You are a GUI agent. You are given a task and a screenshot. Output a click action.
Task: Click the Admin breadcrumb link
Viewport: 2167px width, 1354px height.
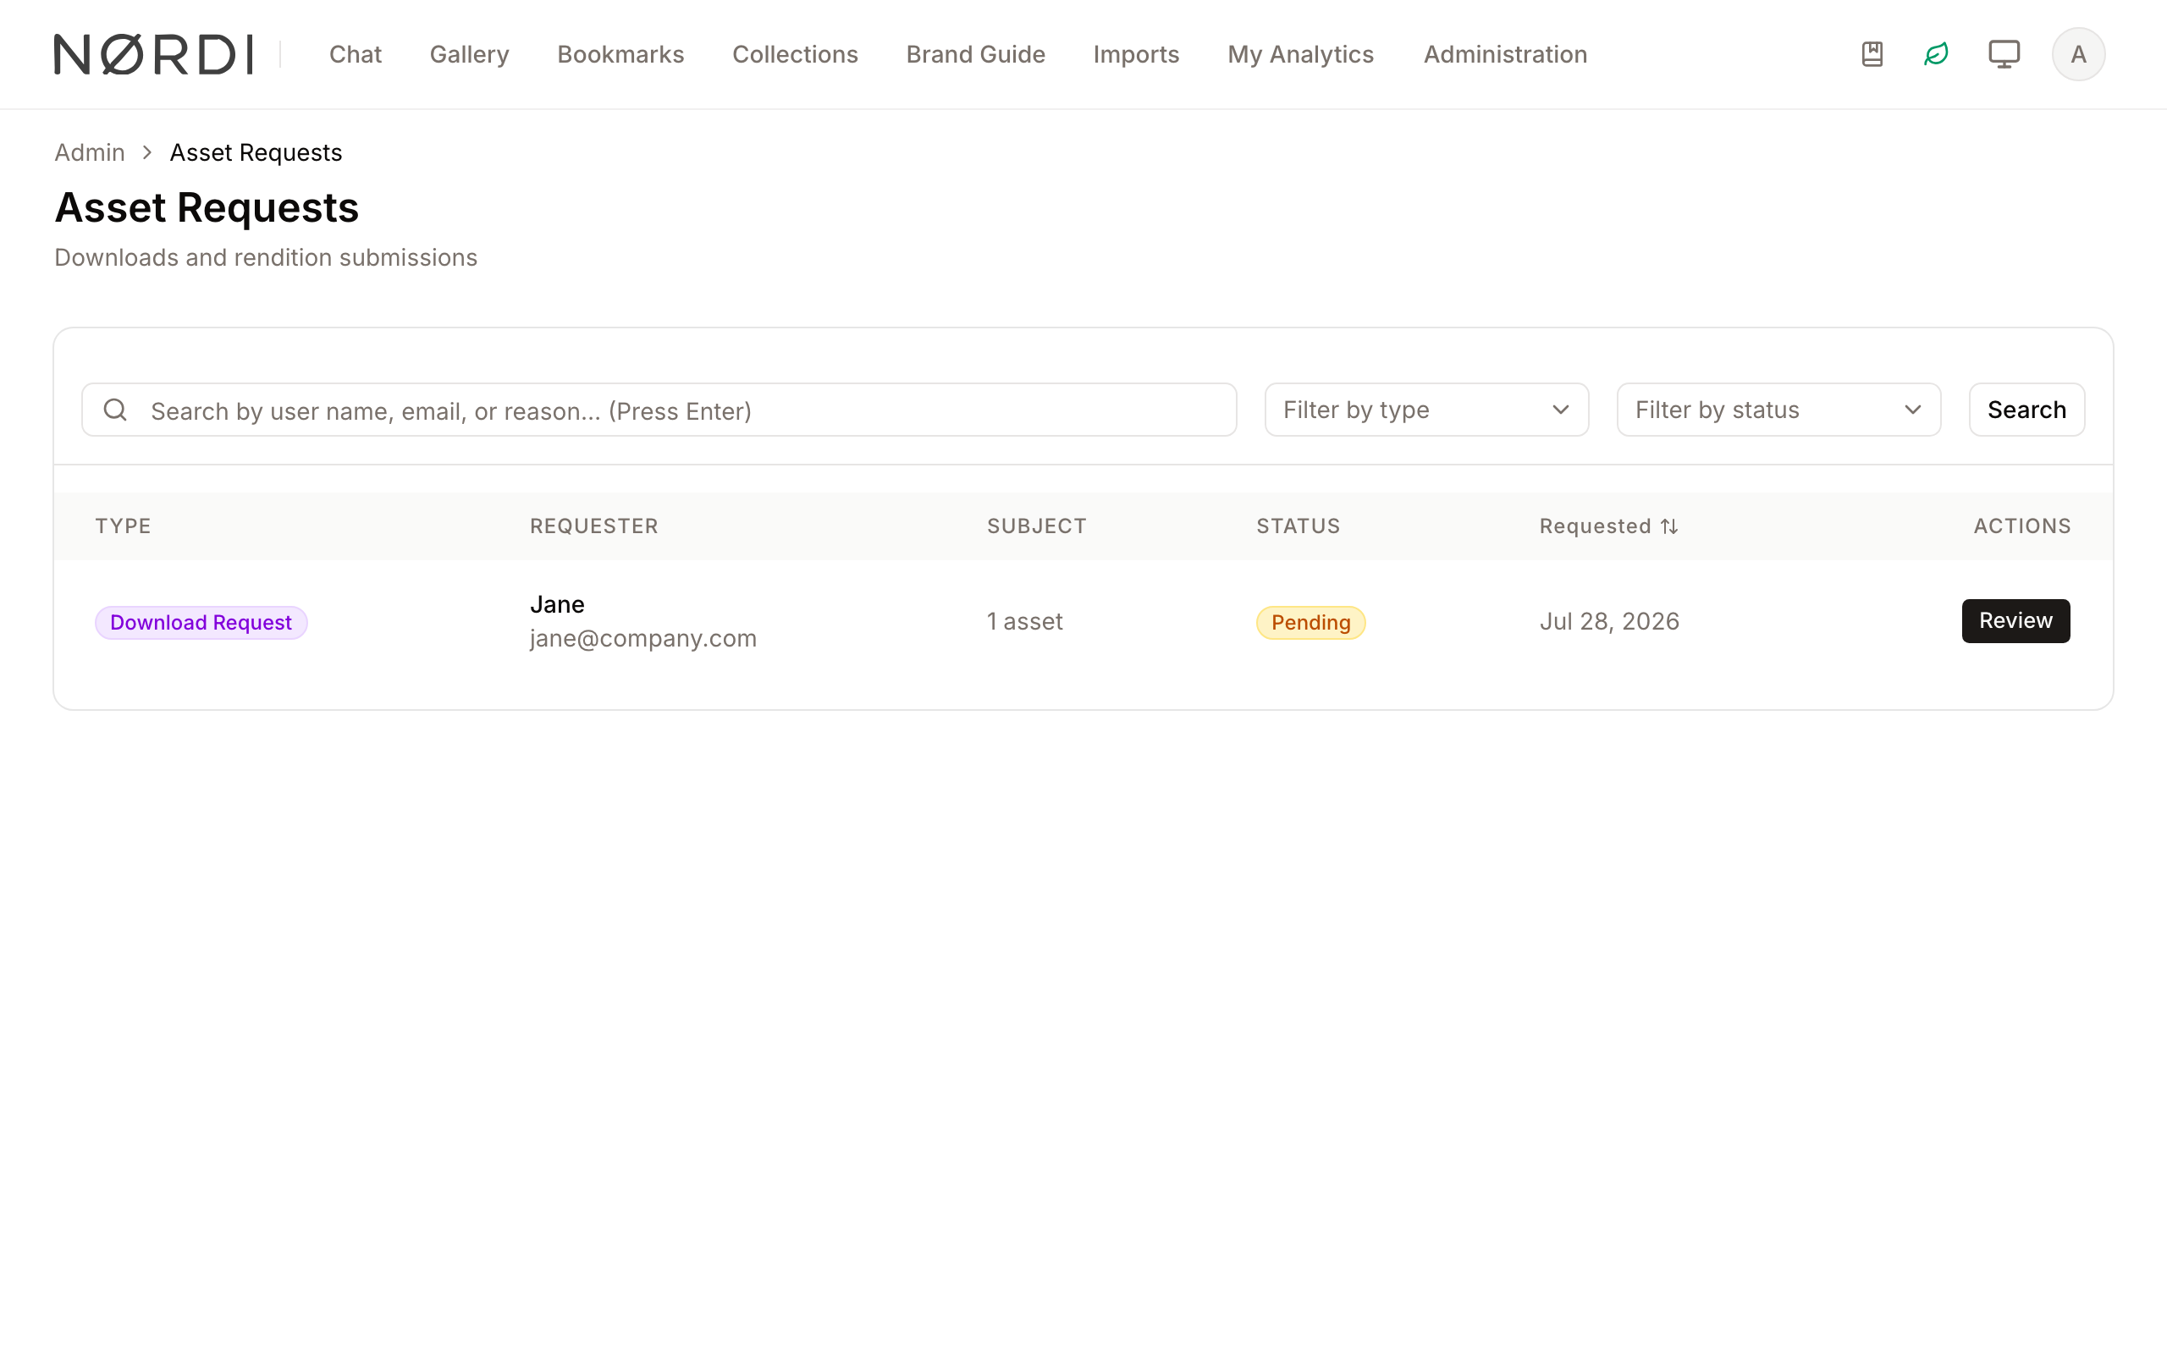tap(90, 153)
